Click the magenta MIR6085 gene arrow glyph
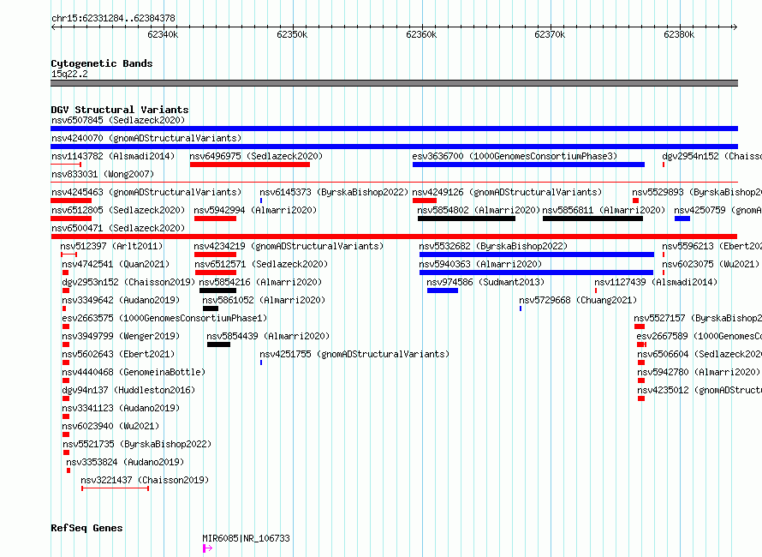The image size is (762, 557). point(207,548)
